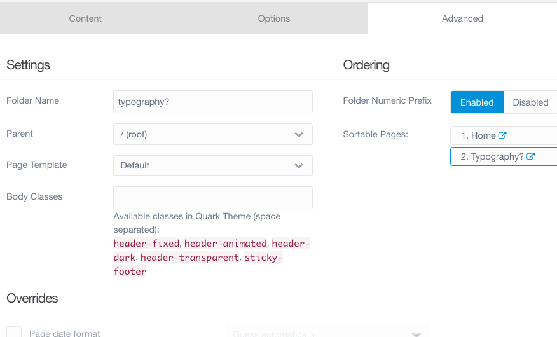Screen dimensions: 557x337
Task: Click the Folder Numeric Prefix label
Action: 387,100
